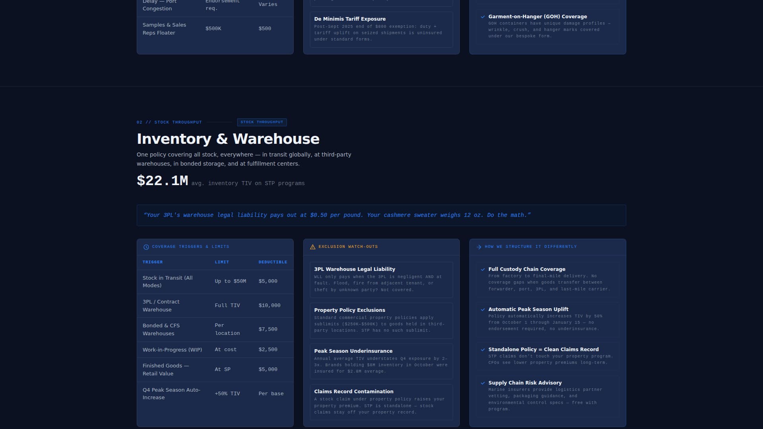Click the At SP limit cell
Screen dimensions: 763x429
coord(223,369)
